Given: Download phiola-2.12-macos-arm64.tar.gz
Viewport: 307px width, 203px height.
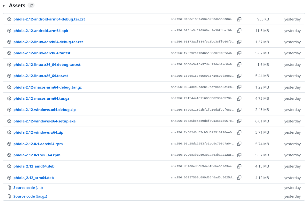Looking at the screenshot, I should (41, 98).
